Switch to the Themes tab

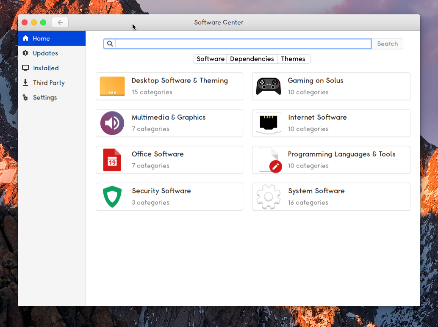pyautogui.click(x=293, y=59)
